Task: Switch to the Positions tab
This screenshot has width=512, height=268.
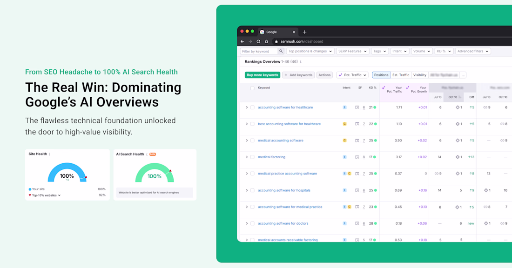Action: [381, 75]
